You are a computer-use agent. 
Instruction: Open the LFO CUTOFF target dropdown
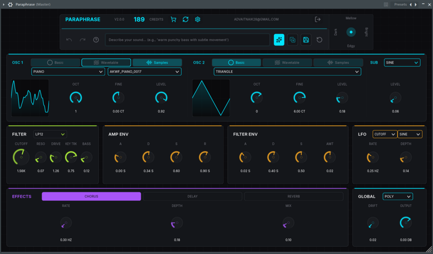(x=385, y=134)
